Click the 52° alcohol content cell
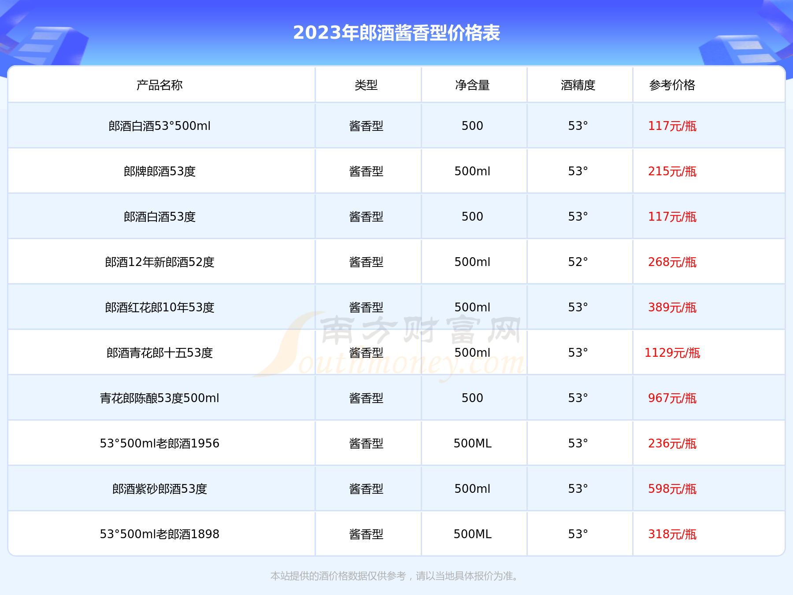The width and height of the screenshot is (793, 595). [x=578, y=262]
